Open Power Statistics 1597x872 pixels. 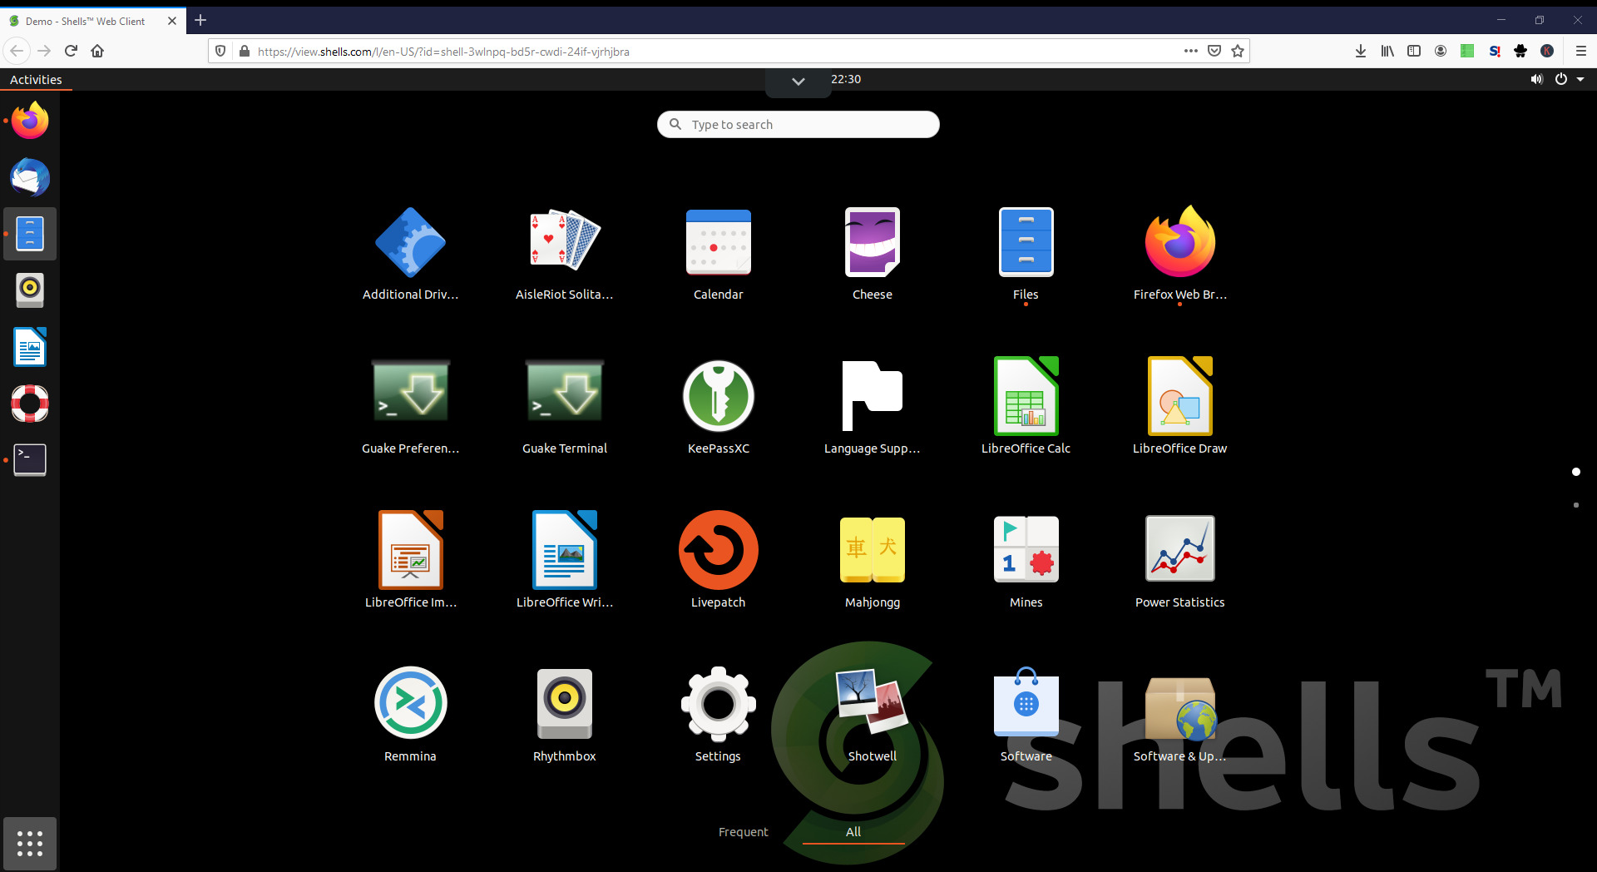coord(1179,562)
